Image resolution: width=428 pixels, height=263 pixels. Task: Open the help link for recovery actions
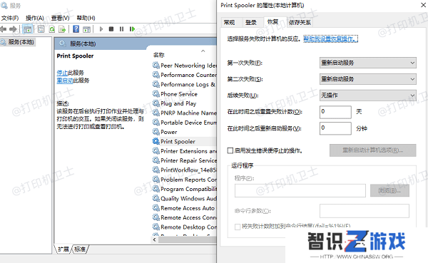tap(330, 38)
